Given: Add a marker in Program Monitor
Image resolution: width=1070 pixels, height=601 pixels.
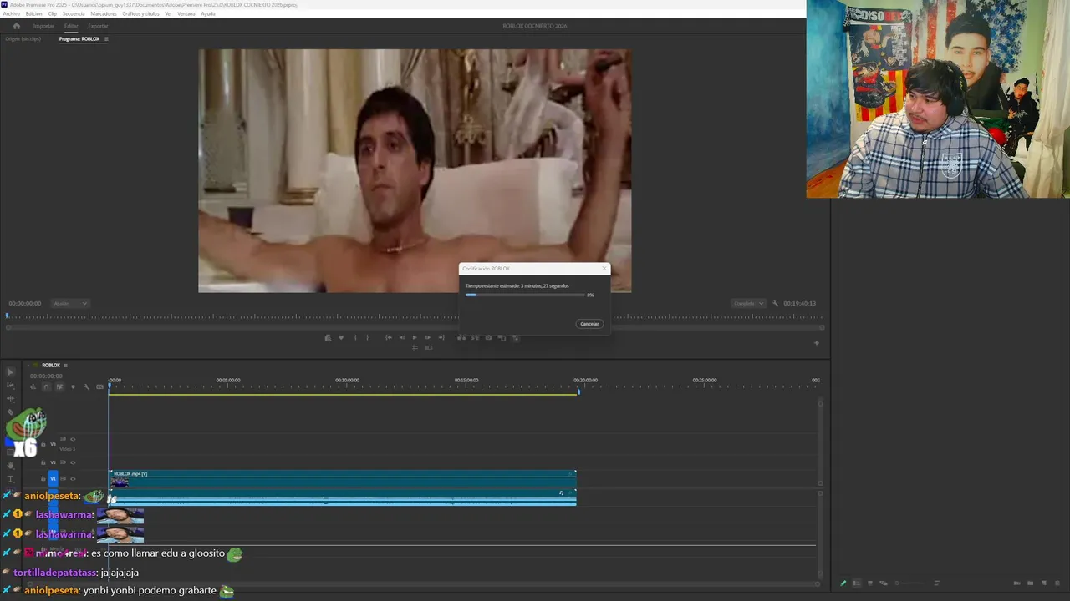Looking at the screenshot, I should (341, 337).
